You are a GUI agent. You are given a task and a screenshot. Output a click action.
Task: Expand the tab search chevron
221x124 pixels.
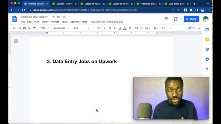(208, 4)
